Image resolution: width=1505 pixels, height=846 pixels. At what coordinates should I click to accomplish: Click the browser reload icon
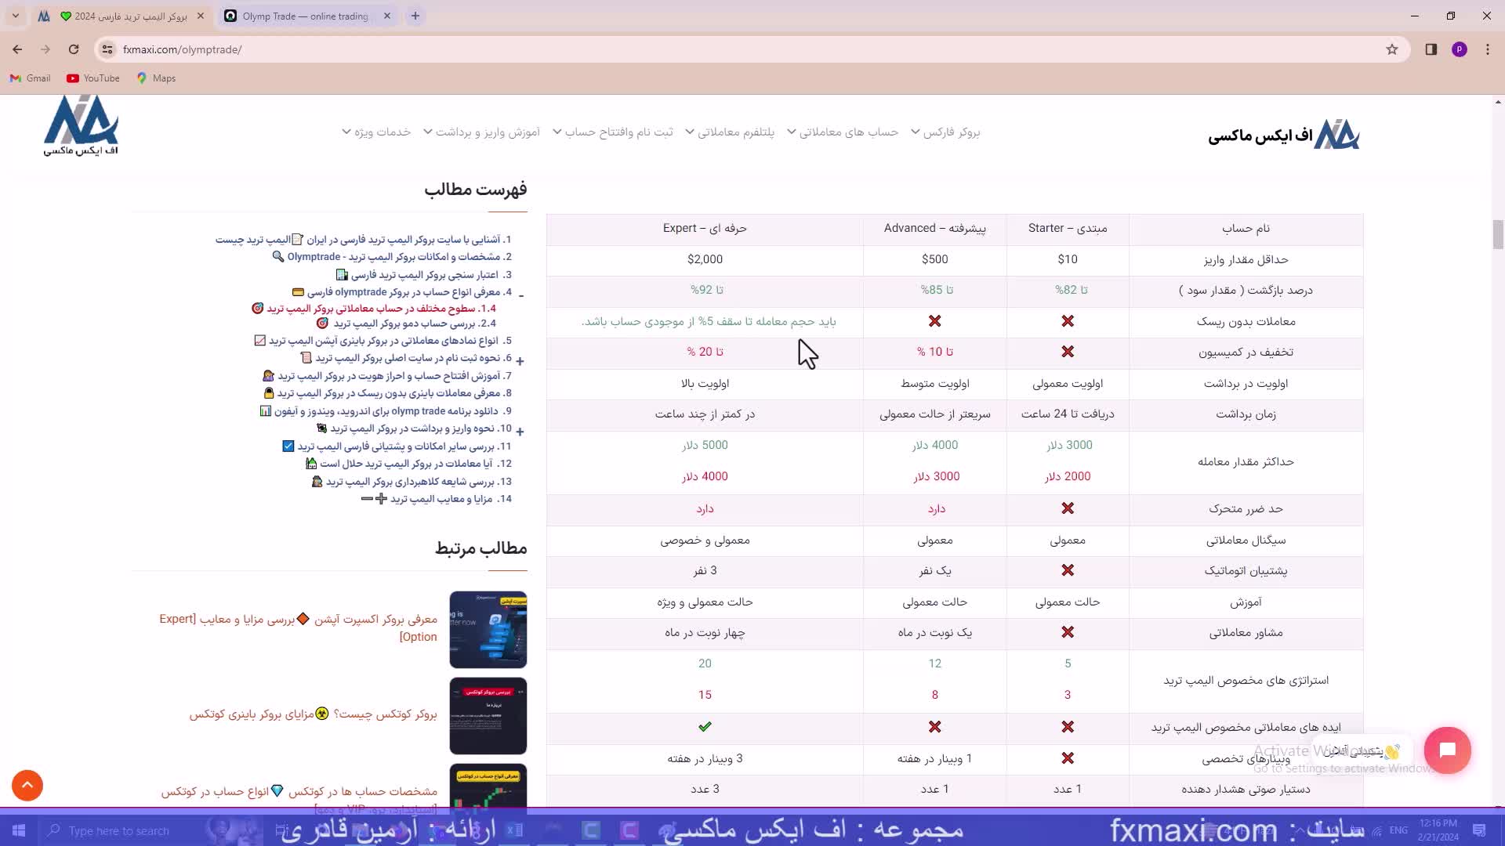pyautogui.click(x=74, y=49)
